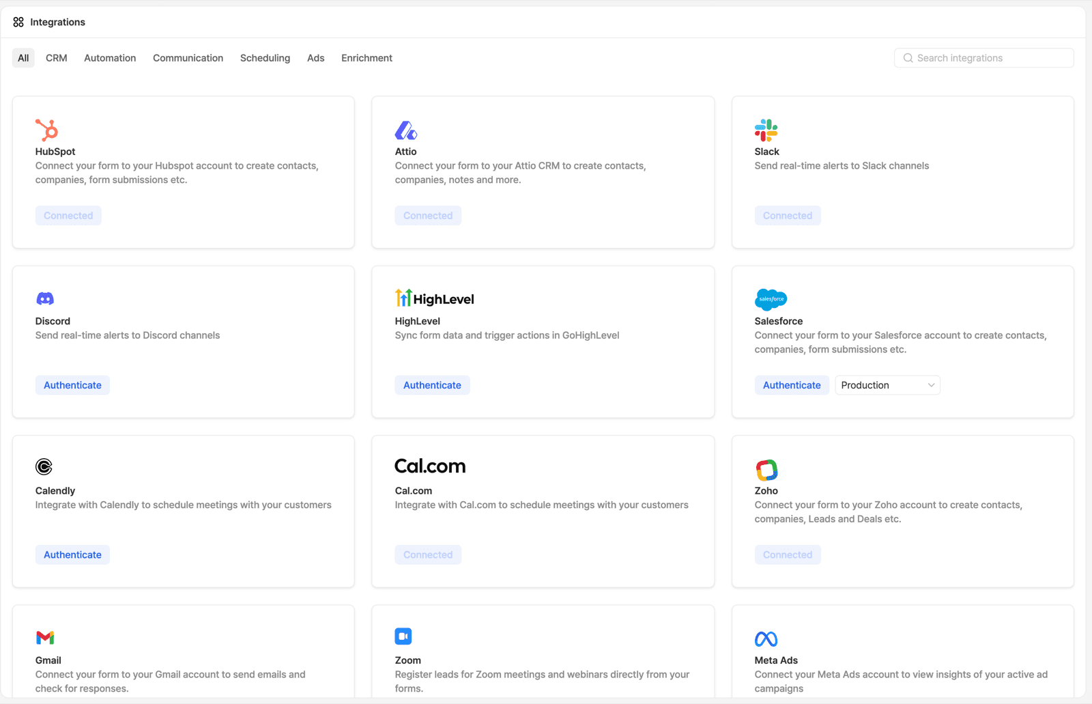Click the Calendly card title
Image resolution: width=1092 pixels, height=704 pixels.
55,491
